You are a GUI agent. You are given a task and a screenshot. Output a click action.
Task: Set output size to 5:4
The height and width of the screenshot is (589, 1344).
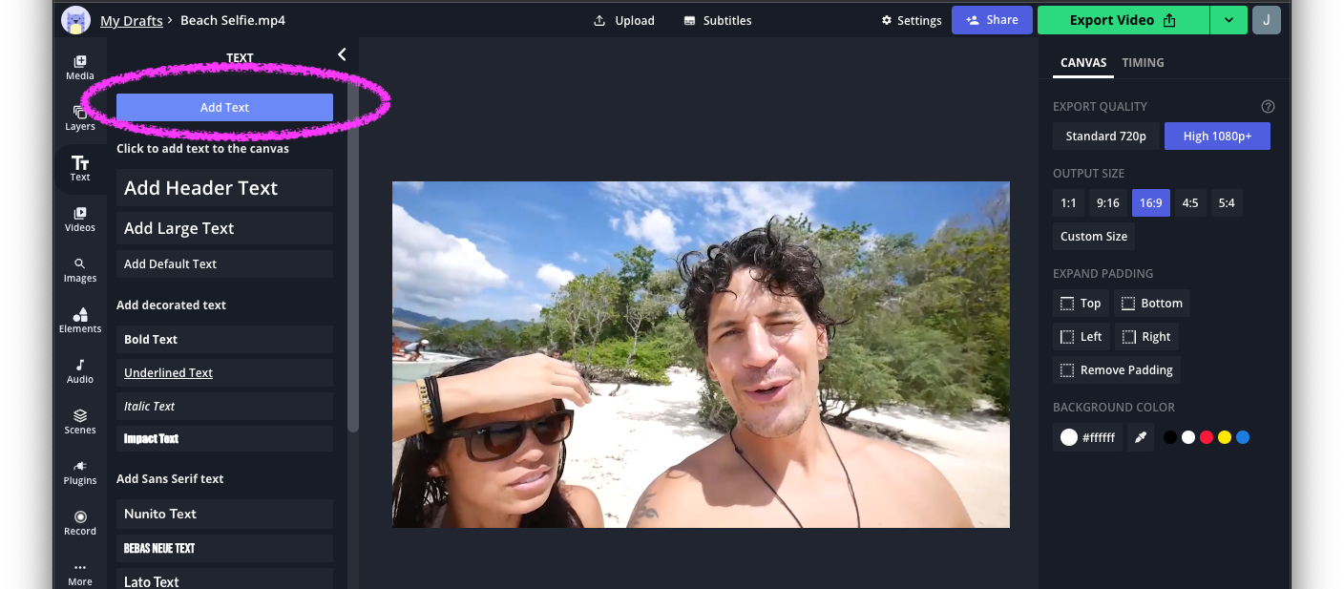(x=1227, y=203)
